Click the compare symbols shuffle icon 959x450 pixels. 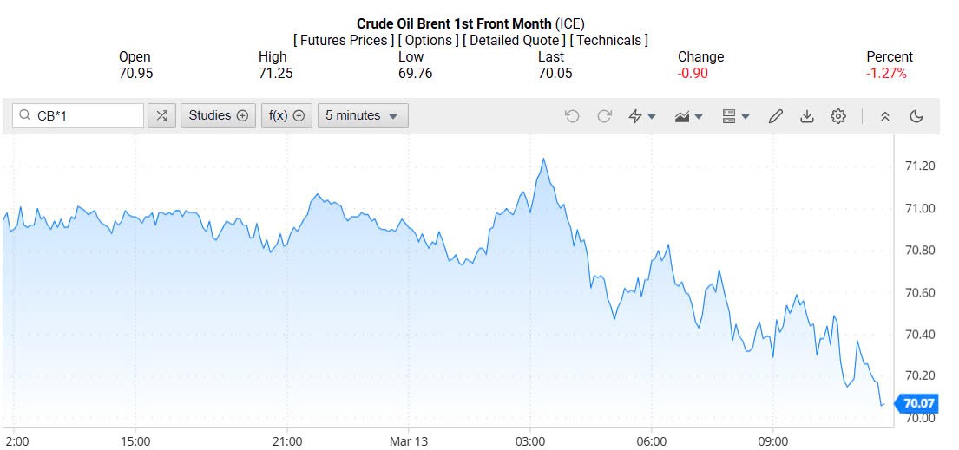(161, 116)
